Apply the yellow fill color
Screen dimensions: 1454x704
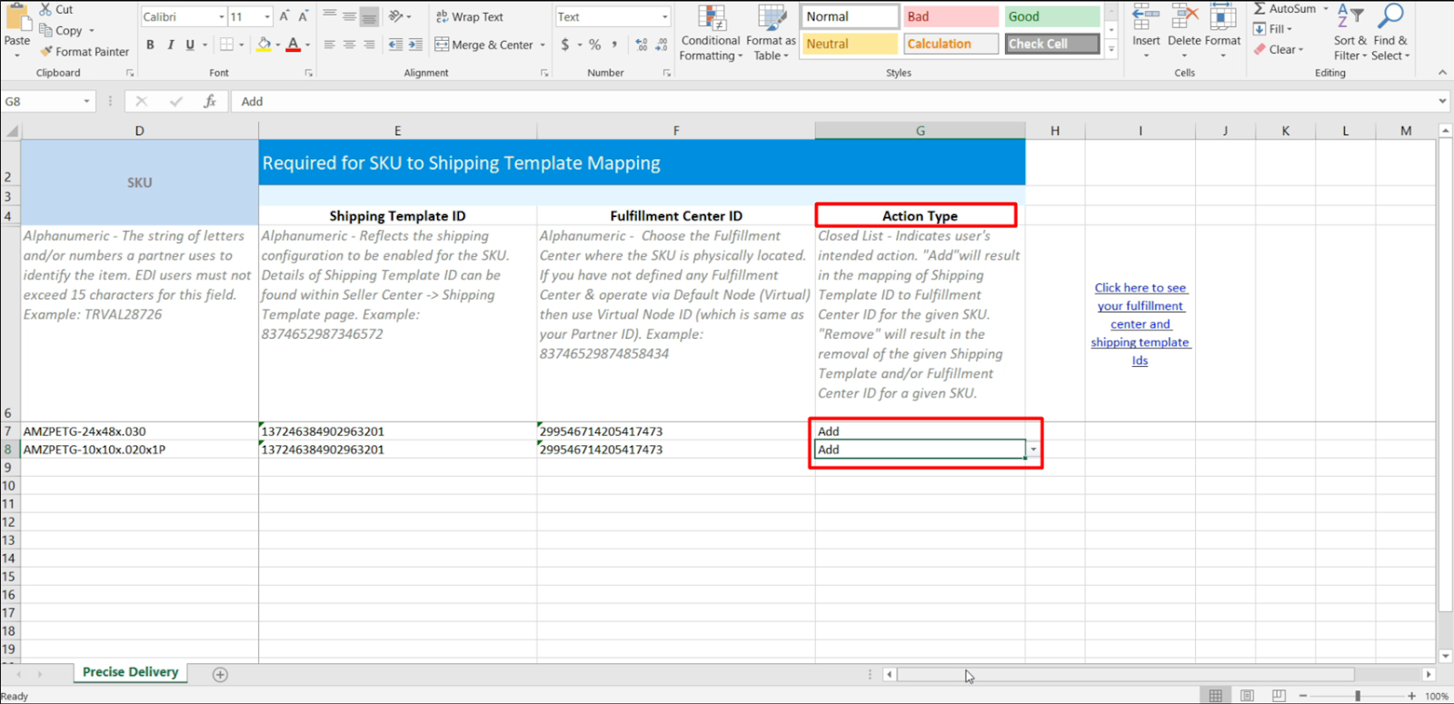264,45
